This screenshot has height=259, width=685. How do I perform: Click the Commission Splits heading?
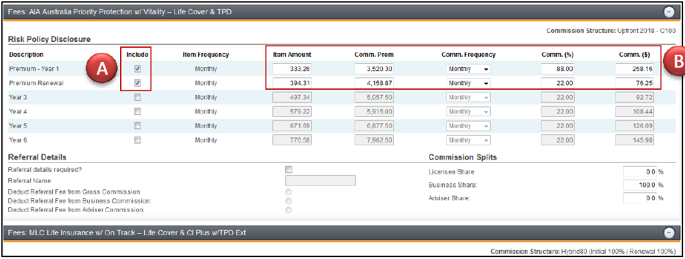[463, 157]
